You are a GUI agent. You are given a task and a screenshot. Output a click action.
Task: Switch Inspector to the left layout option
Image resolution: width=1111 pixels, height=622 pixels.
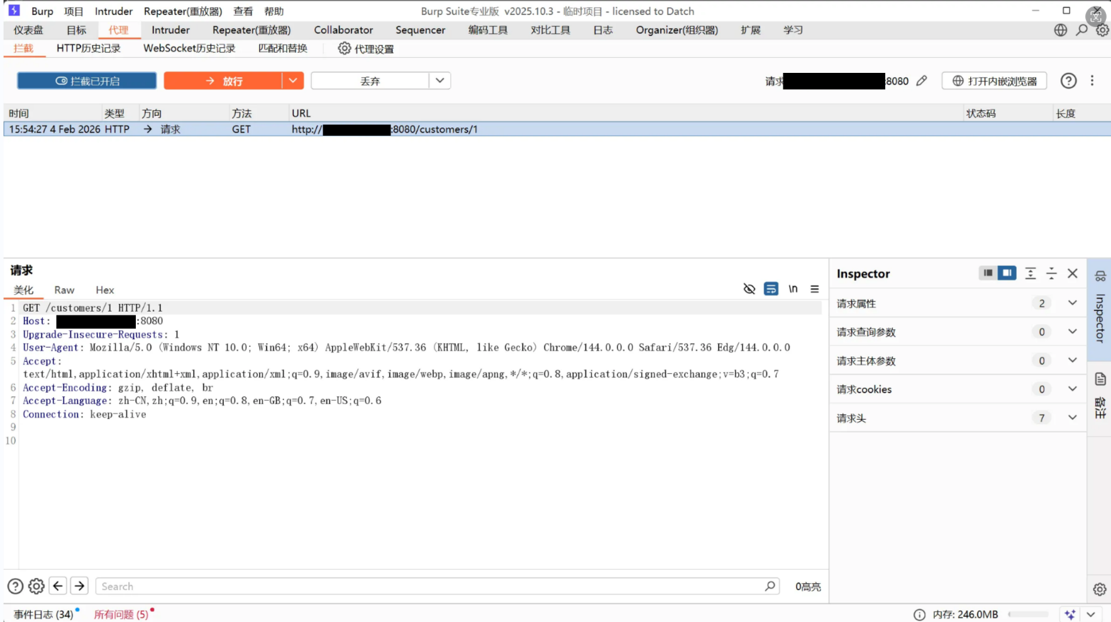coord(988,273)
